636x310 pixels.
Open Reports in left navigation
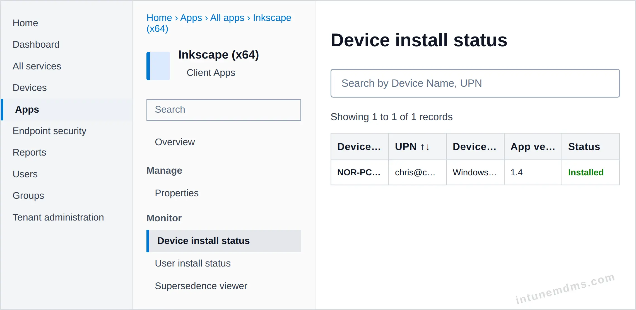point(29,152)
